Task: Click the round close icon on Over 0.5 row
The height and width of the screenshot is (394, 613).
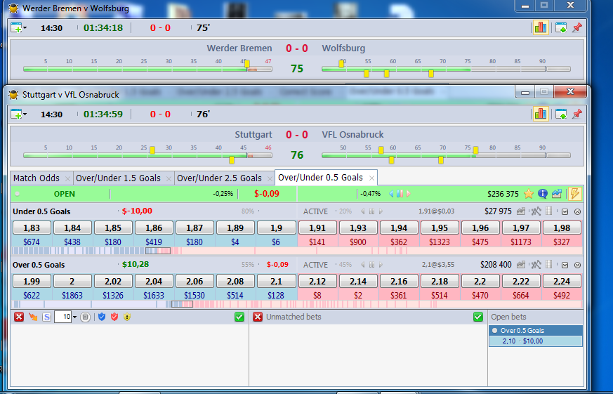Action: coord(577,265)
